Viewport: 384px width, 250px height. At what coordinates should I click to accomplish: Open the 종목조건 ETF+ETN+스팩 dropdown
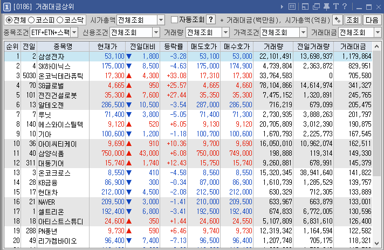tap(74, 32)
